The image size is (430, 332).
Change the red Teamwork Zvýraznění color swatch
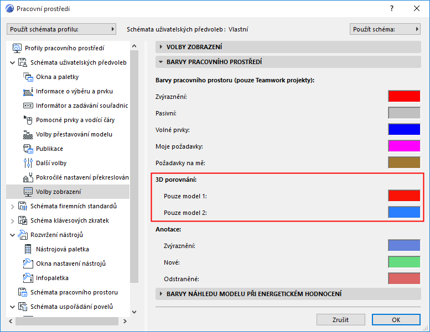pos(404,96)
